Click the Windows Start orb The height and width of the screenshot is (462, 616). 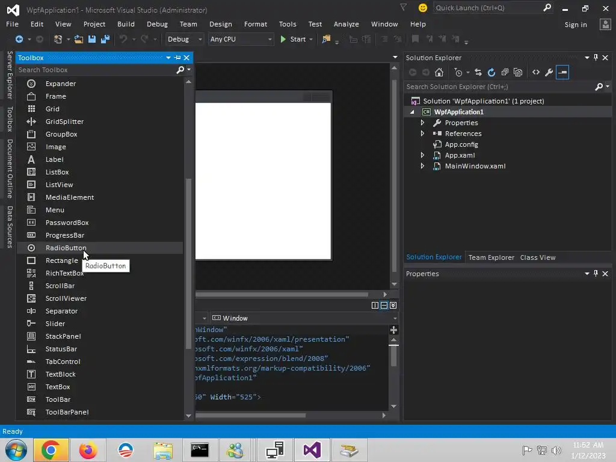[16, 450]
